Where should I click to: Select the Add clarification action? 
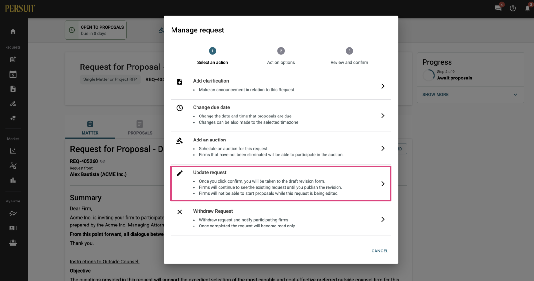click(x=281, y=86)
